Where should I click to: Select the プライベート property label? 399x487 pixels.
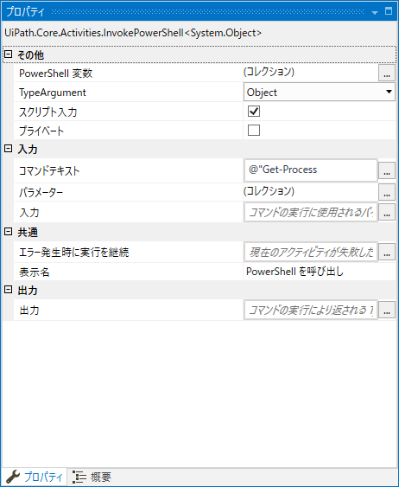point(41,131)
